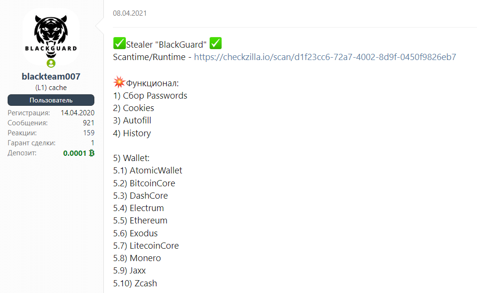Screen dimensions: 477x293
Task: Click the registration date 14.04.2020
Action: (78, 113)
